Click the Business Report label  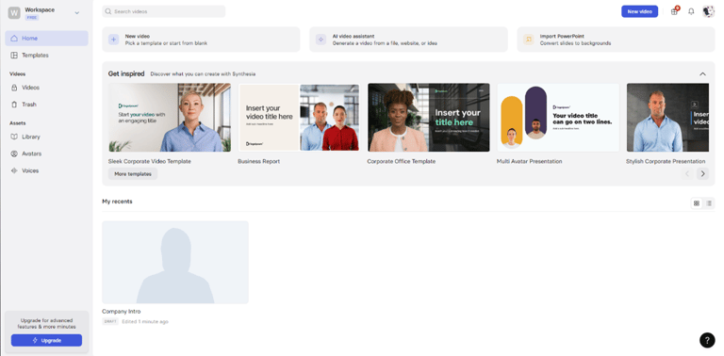pos(259,161)
